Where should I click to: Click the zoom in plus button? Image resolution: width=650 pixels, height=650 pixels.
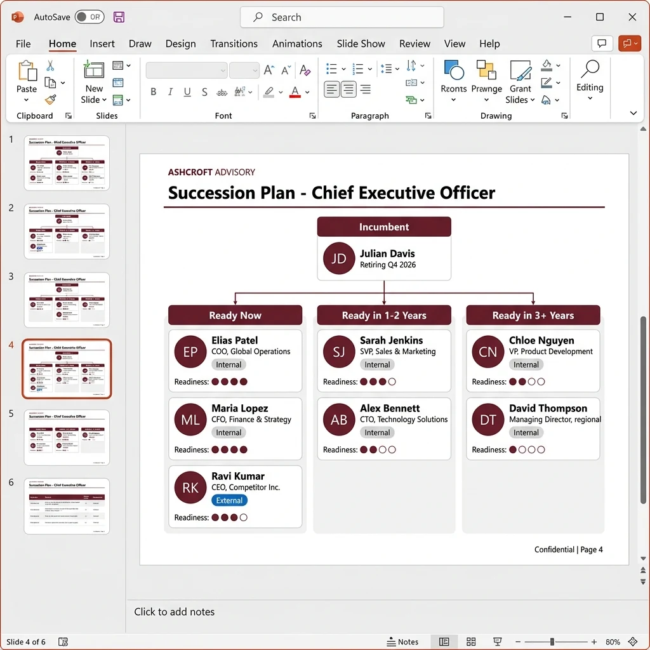pos(594,642)
